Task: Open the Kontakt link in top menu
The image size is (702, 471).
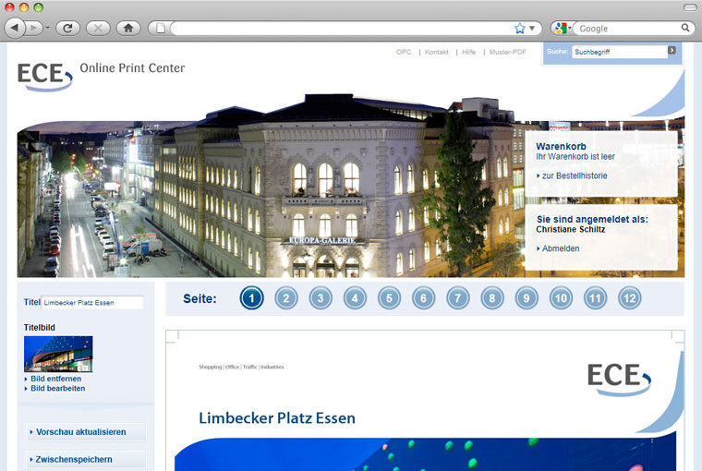Action: click(436, 53)
